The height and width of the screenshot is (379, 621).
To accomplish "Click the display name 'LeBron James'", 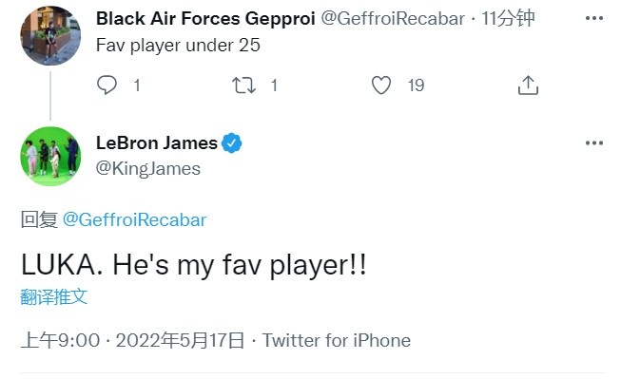I will click(x=157, y=142).
